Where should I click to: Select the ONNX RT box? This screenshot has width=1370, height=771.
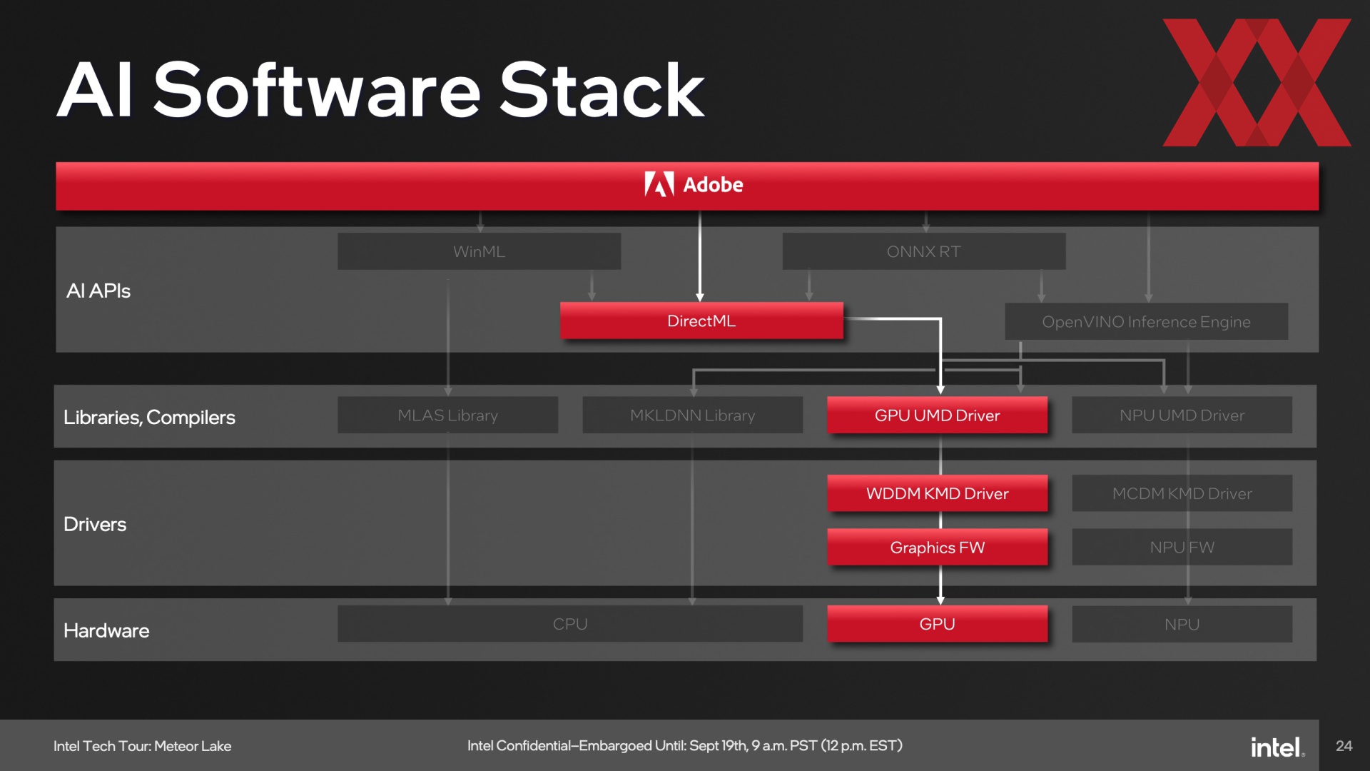click(923, 251)
